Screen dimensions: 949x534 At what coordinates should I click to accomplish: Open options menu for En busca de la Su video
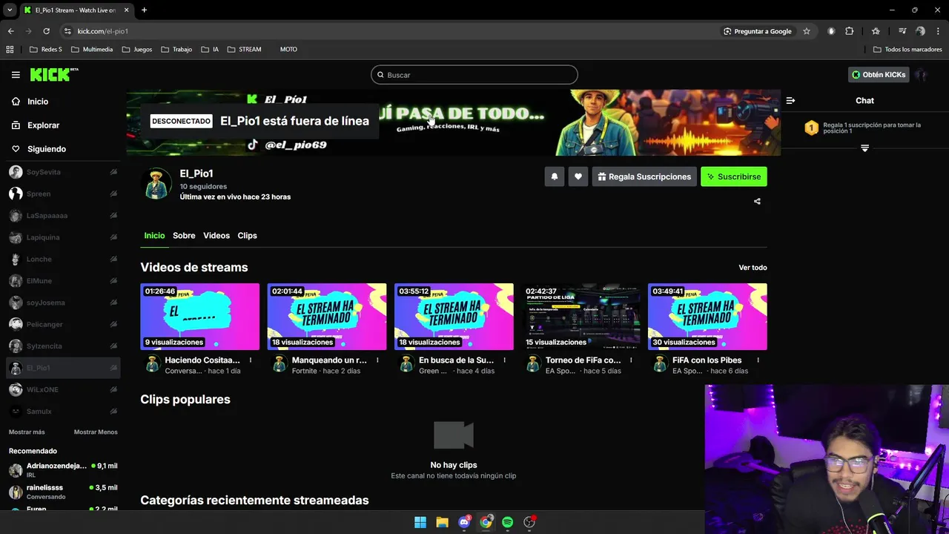tap(504, 360)
